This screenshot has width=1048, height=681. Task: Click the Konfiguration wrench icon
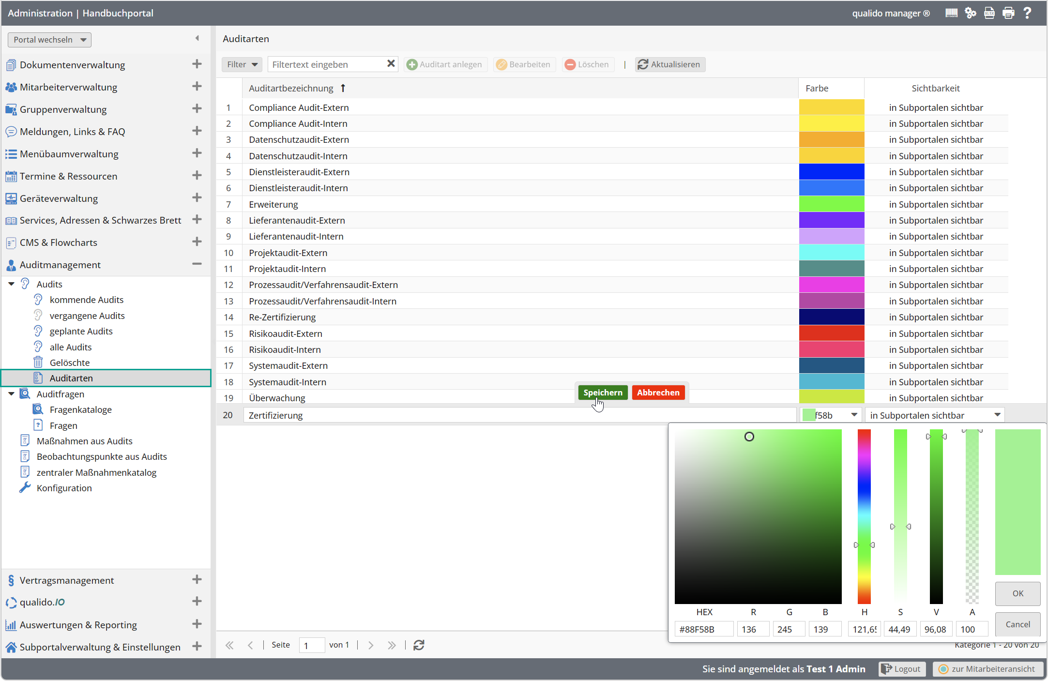[x=25, y=487]
